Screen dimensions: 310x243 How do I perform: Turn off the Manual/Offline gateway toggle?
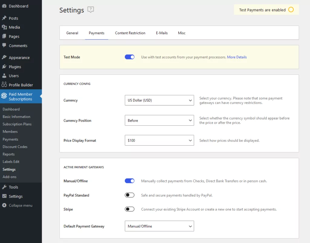[130, 181]
